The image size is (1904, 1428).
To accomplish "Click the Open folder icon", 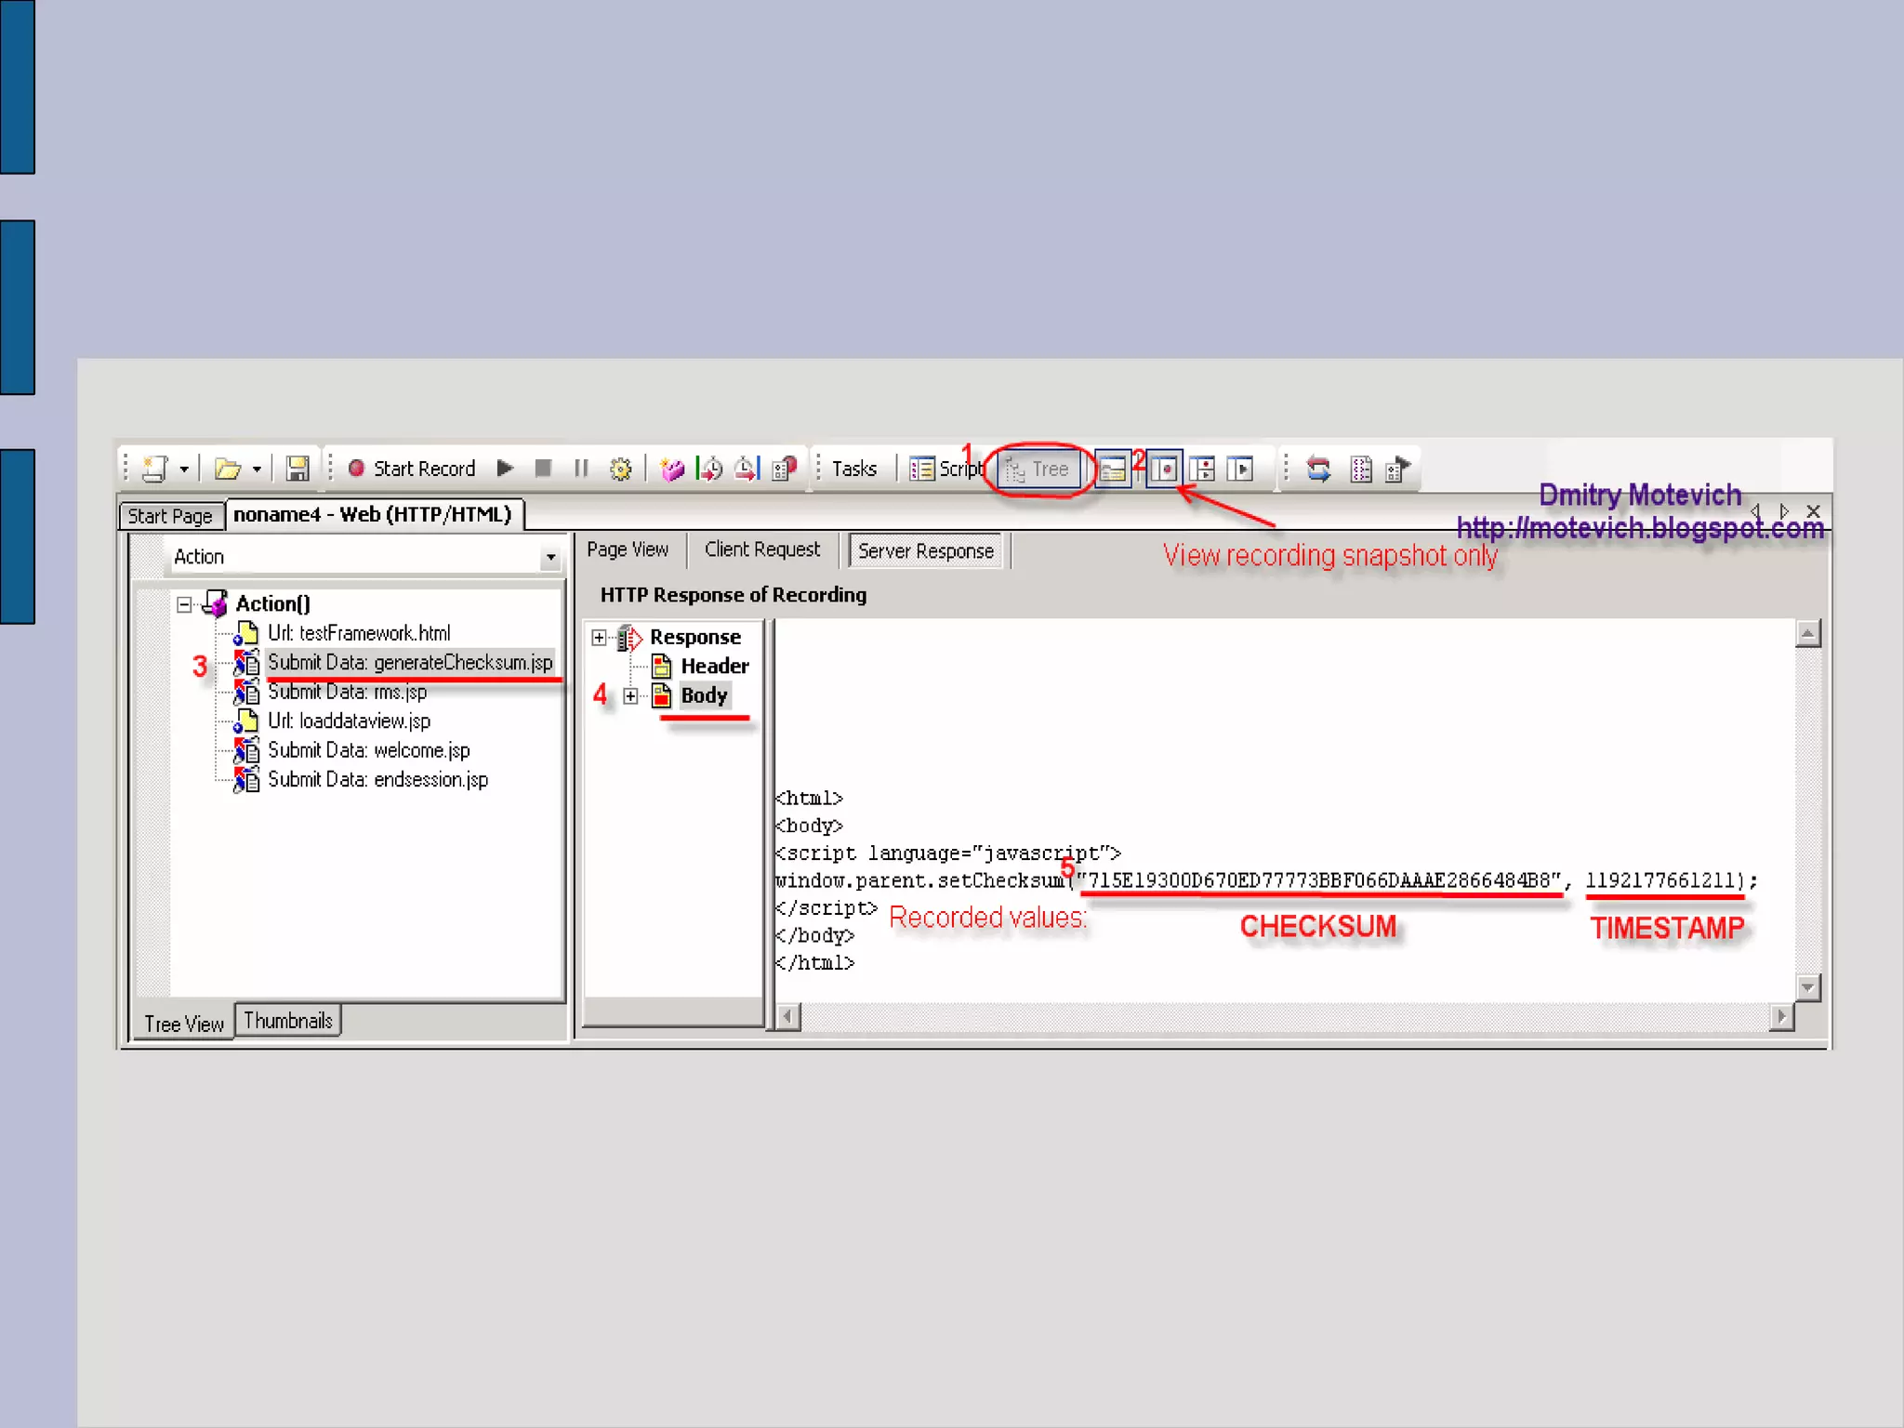I will 227,469.
